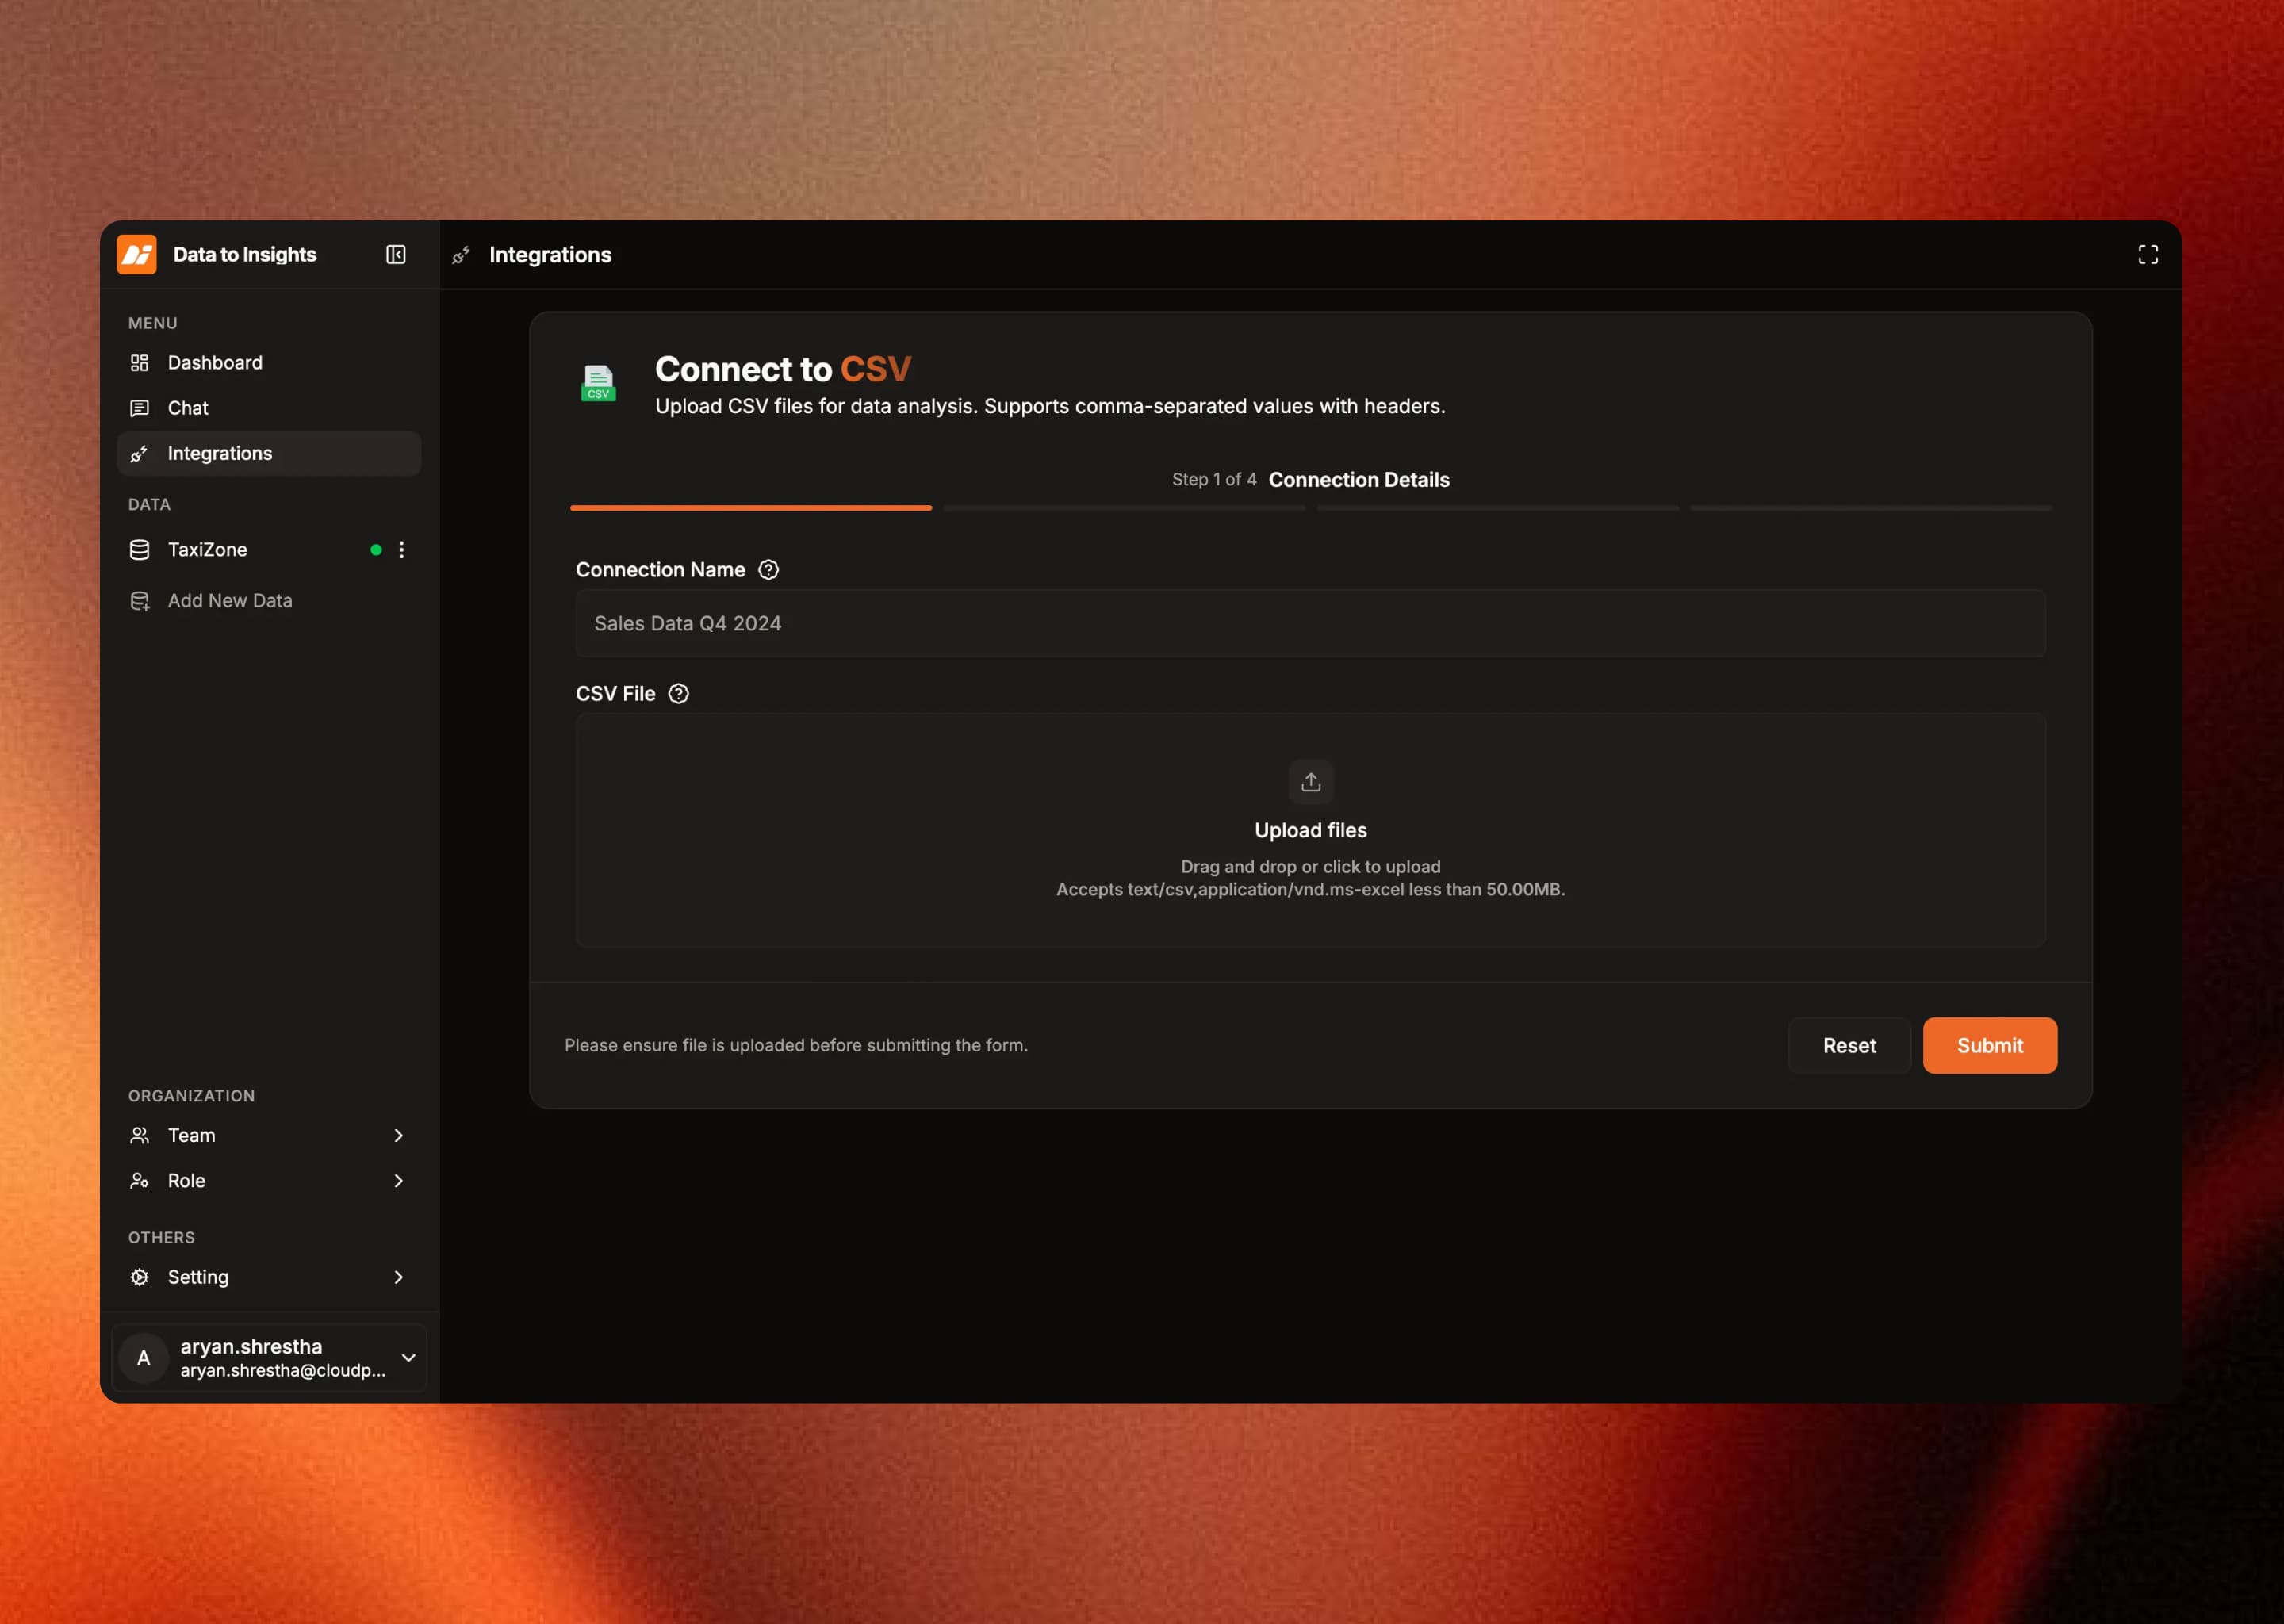Image resolution: width=2284 pixels, height=1624 pixels.
Task: Click the Role user-gear icon
Action: tap(140, 1181)
